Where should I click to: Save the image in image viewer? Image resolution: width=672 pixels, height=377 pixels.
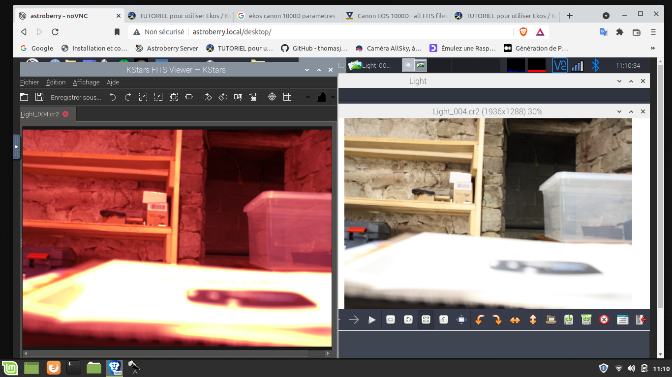569,320
